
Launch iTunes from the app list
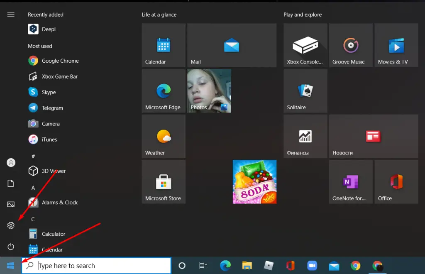(x=43, y=139)
